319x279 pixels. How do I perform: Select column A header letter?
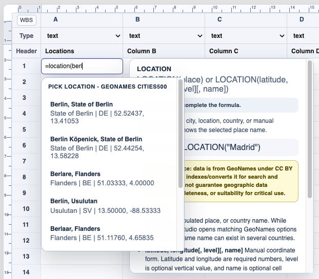point(55,19)
